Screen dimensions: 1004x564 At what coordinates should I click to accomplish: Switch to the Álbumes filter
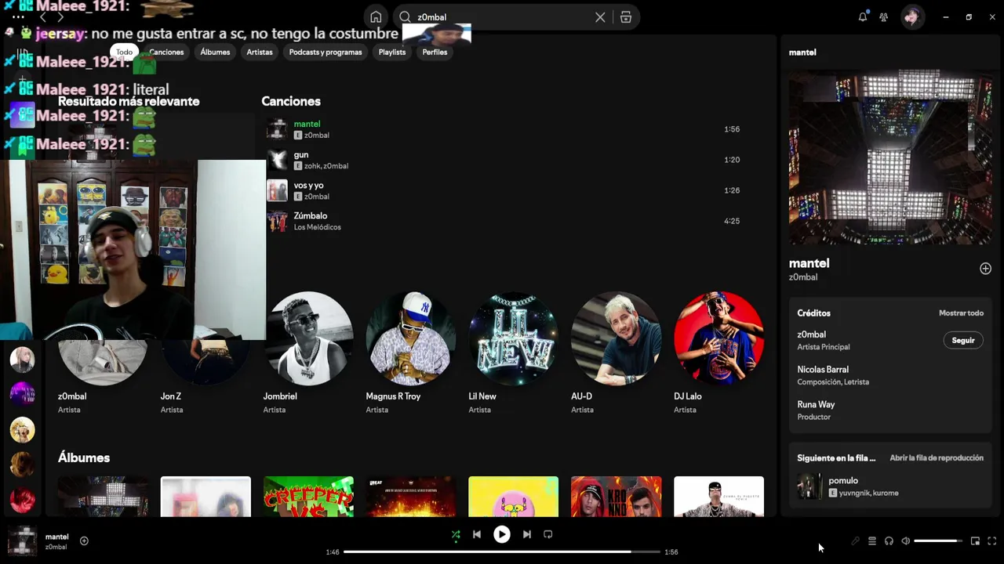215,52
